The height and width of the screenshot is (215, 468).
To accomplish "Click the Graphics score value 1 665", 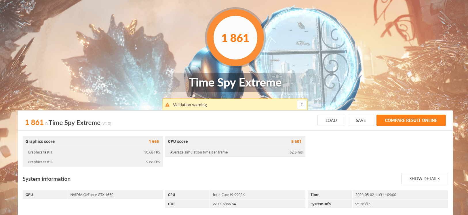I will pyautogui.click(x=154, y=141).
